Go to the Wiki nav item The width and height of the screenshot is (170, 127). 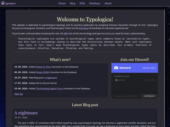[x=82, y=3]
